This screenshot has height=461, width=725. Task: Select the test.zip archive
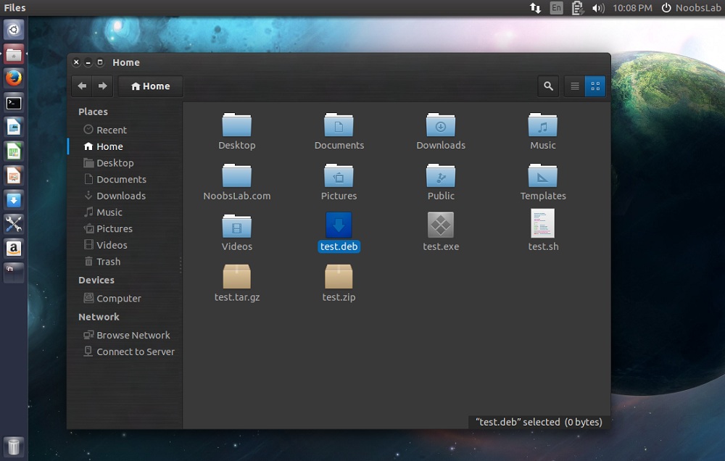pos(339,278)
